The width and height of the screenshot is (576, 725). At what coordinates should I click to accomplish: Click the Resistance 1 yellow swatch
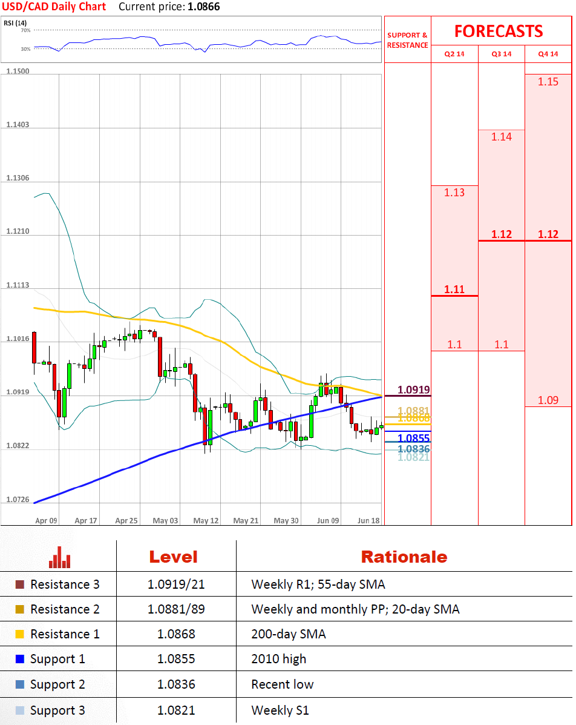pos(19,634)
